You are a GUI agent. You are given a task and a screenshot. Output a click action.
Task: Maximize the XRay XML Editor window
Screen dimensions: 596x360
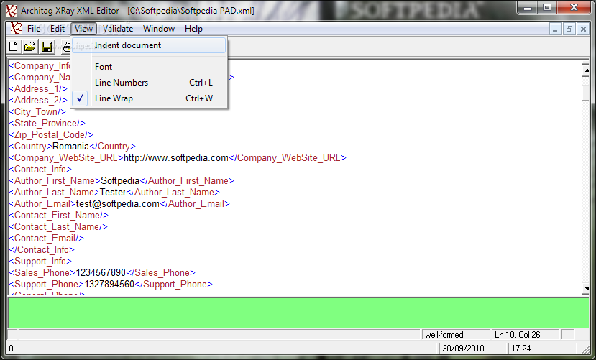point(547,7)
